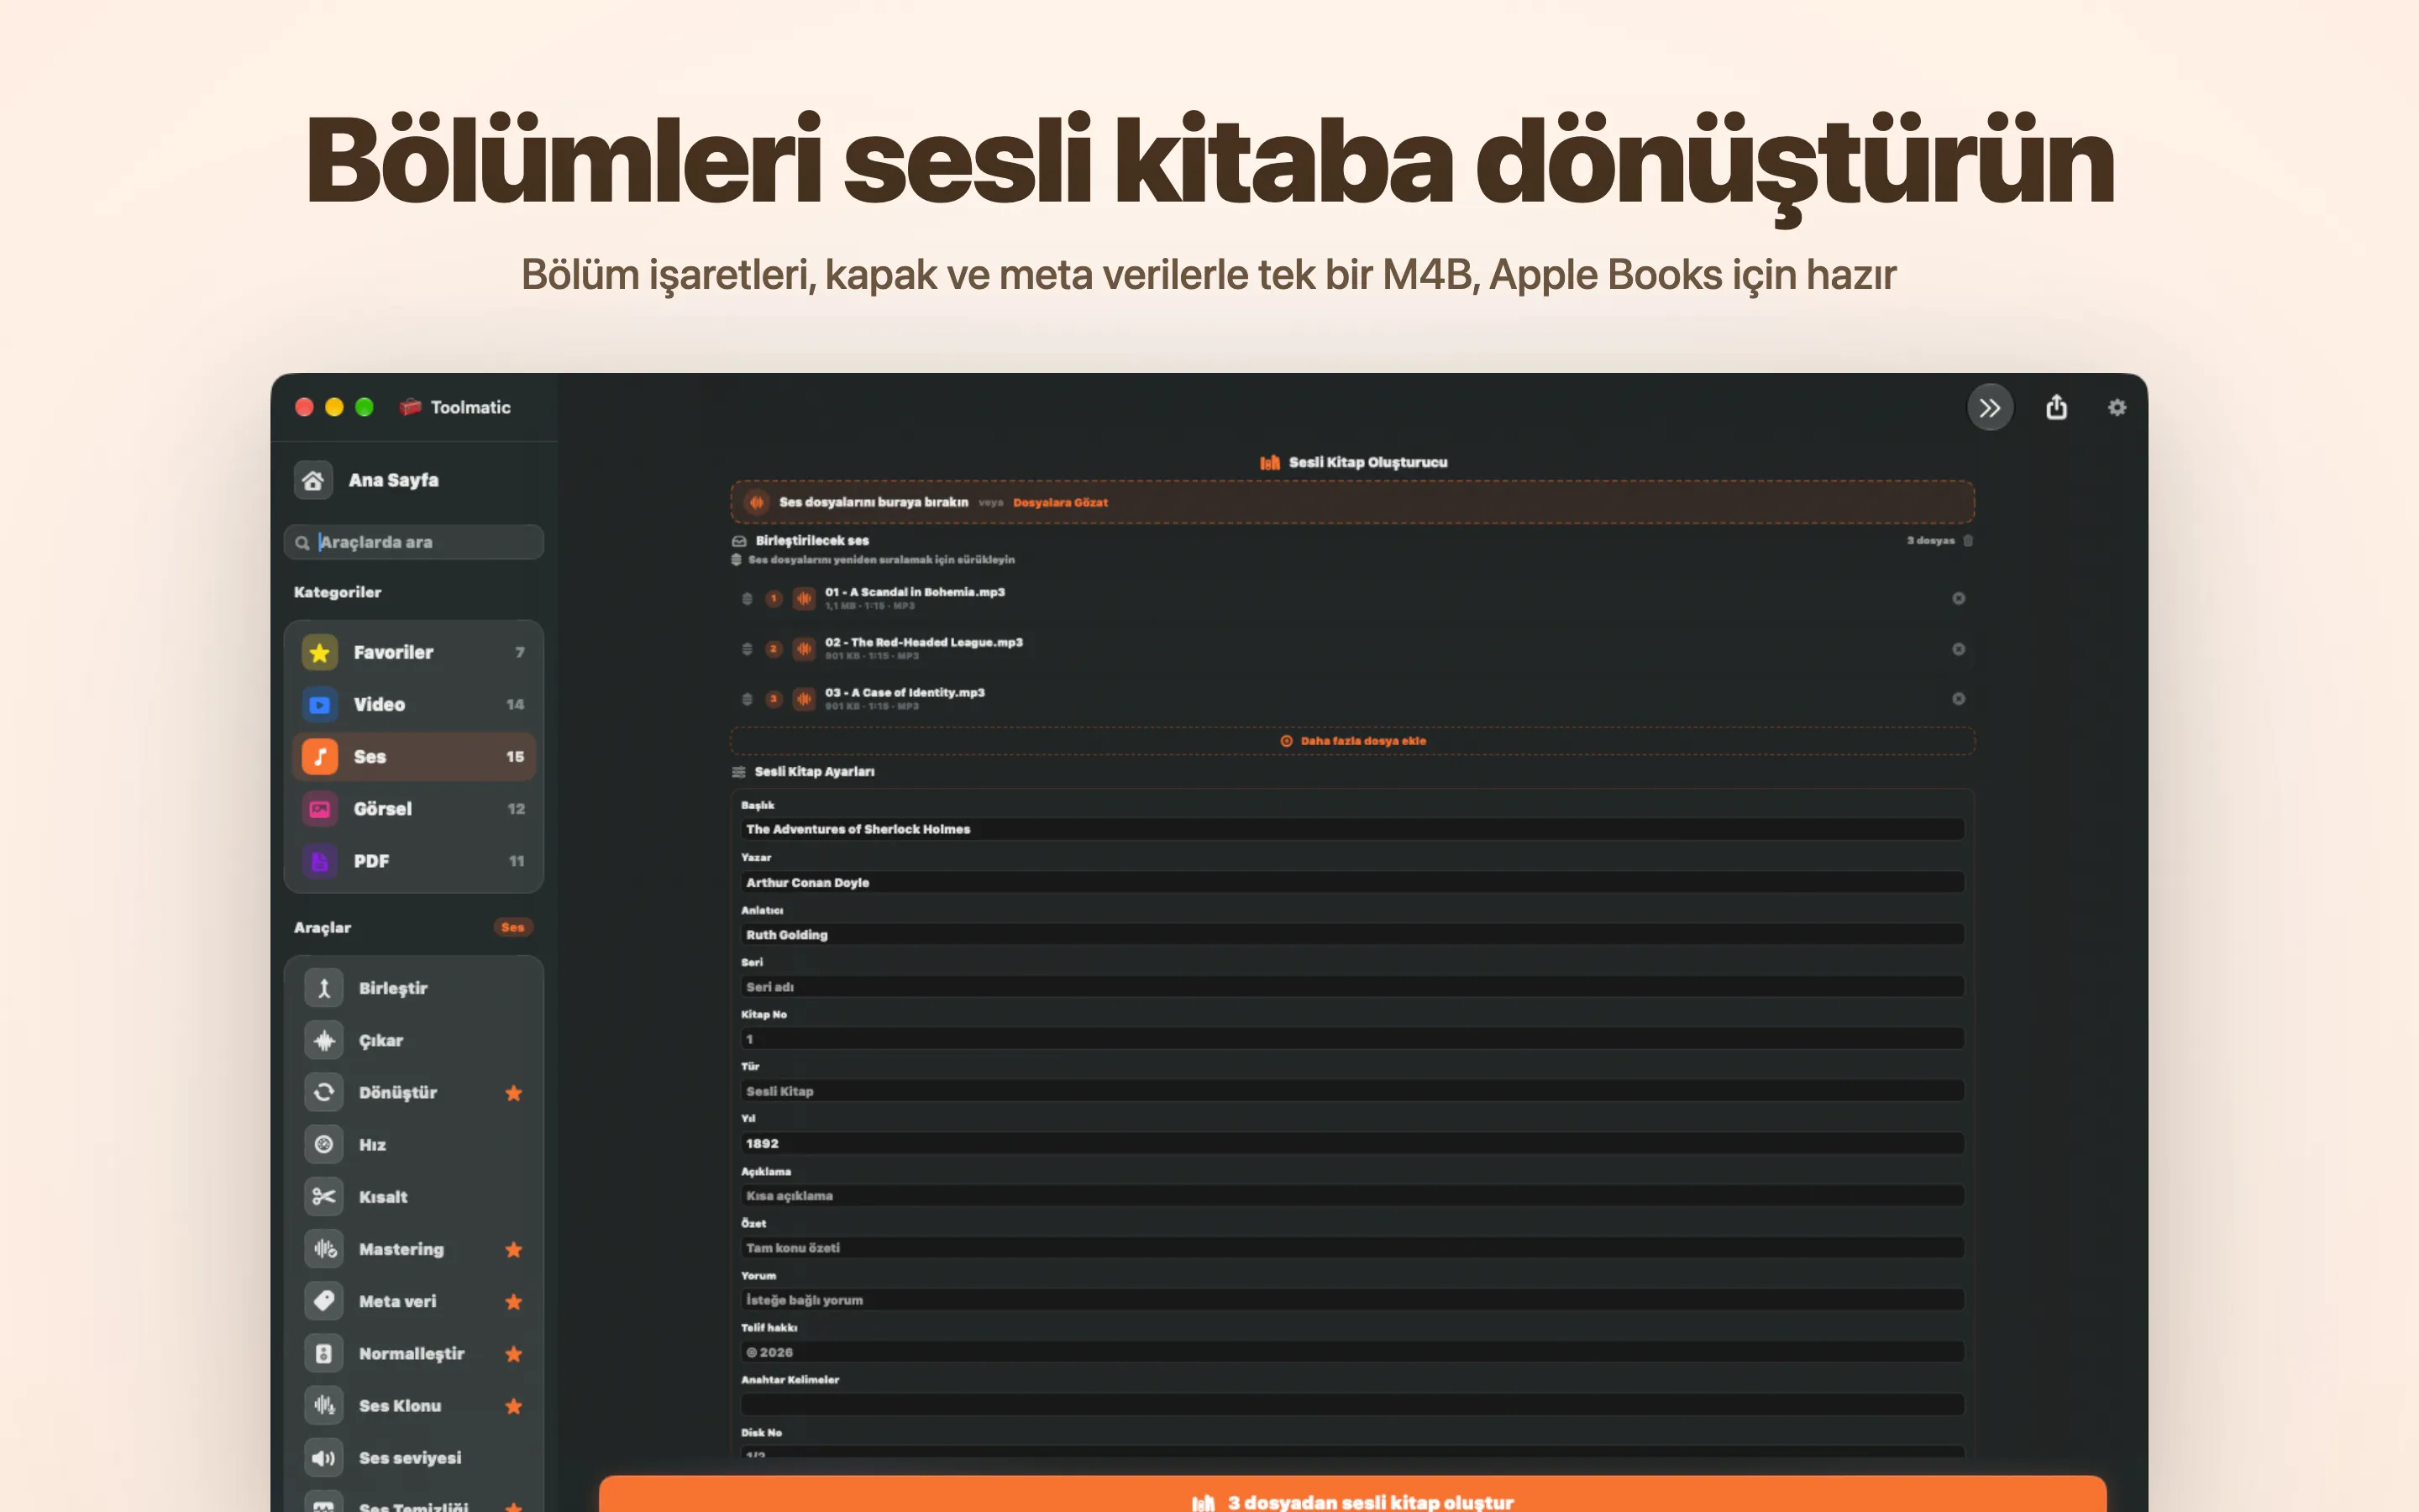Click the double-chevron collapse button in the toolbar
Viewport: 2419px width, 1512px height.
click(x=1989, y=407)
